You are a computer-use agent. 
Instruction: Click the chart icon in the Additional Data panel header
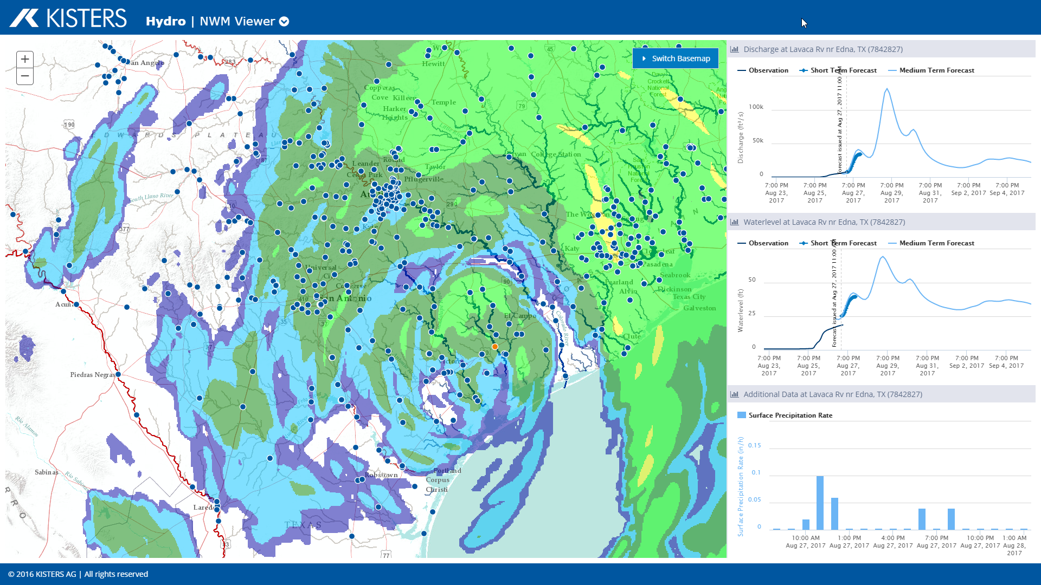coord(735,394)
